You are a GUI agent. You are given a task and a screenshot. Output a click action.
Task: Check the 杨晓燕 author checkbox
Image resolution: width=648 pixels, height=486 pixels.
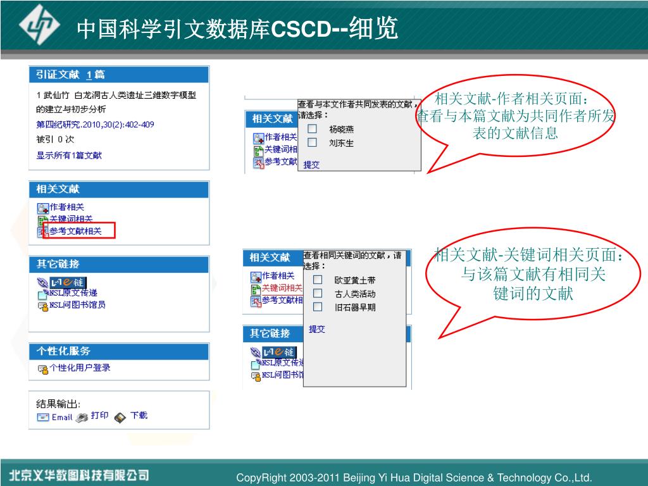tap(312, 128)
